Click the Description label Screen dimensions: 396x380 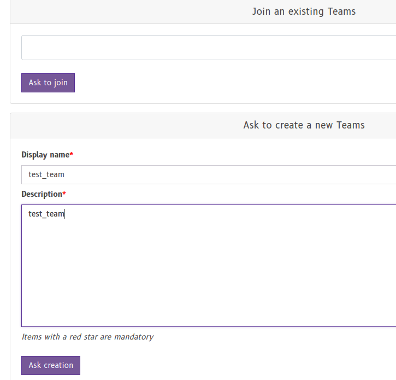pyautogui.click(x=42, y=194)
